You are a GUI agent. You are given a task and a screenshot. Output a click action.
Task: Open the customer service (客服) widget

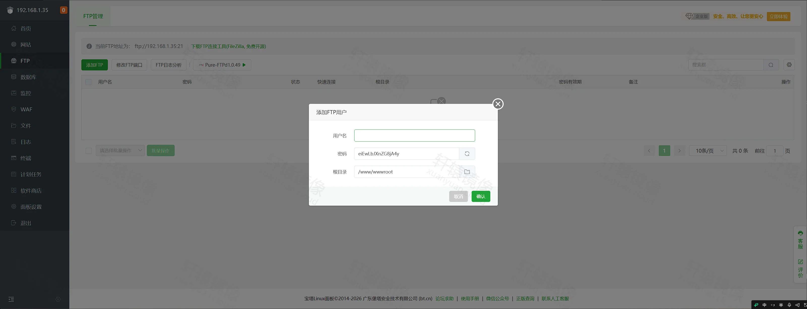tap(800, 240)
